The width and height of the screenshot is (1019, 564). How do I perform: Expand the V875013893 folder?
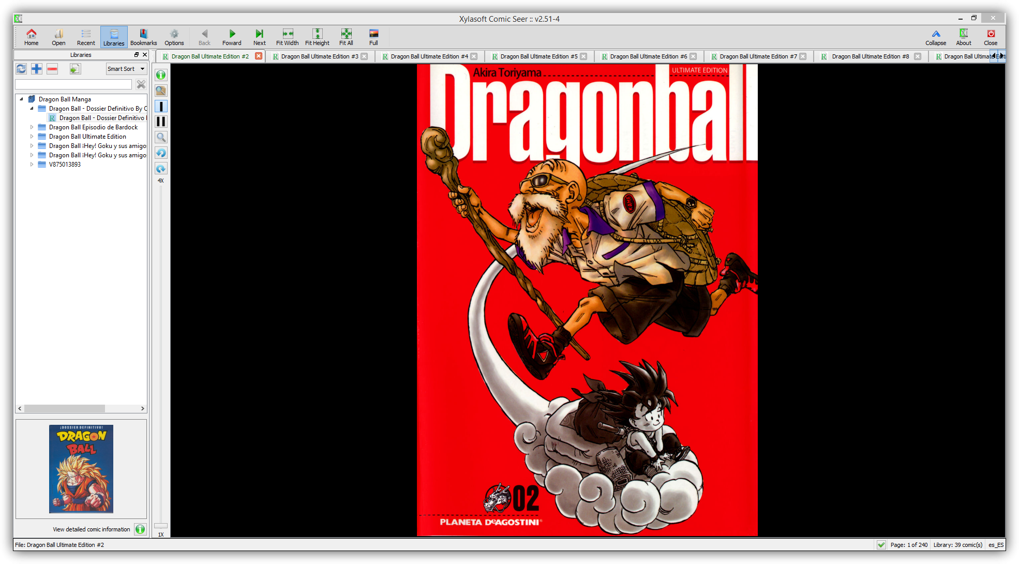[x=32, y=165]
